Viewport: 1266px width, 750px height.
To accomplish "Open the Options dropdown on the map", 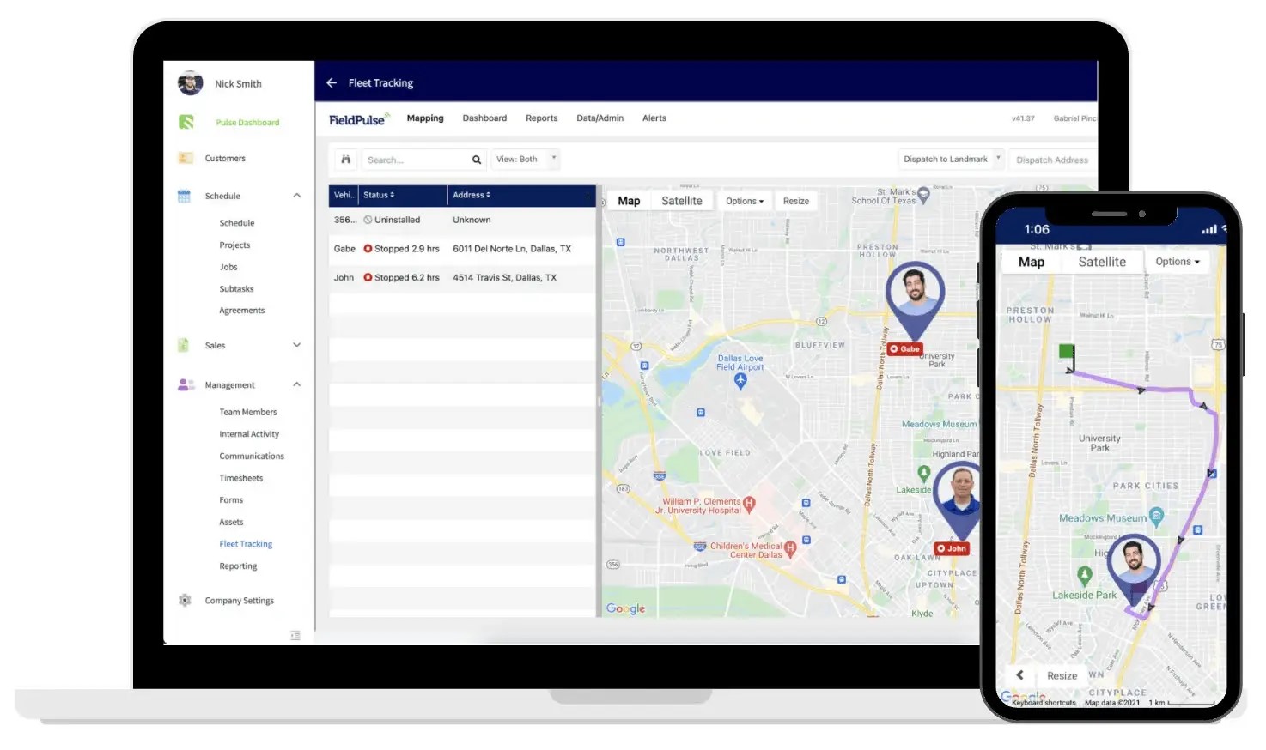I will click(x=744, y=200).
